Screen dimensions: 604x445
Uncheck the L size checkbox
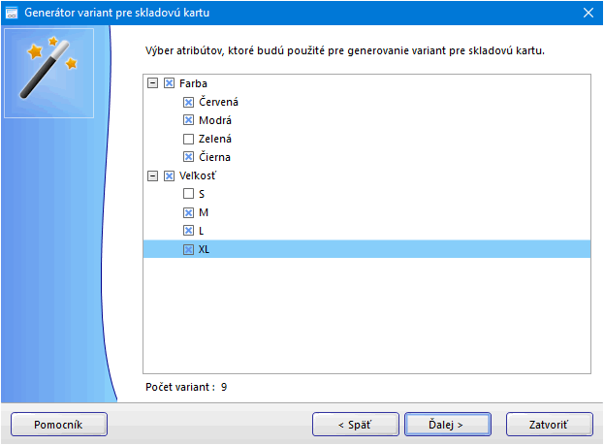188,231
